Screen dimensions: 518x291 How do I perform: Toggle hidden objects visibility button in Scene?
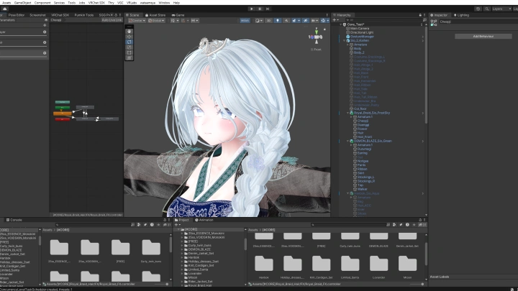click(x=305, y=20)
